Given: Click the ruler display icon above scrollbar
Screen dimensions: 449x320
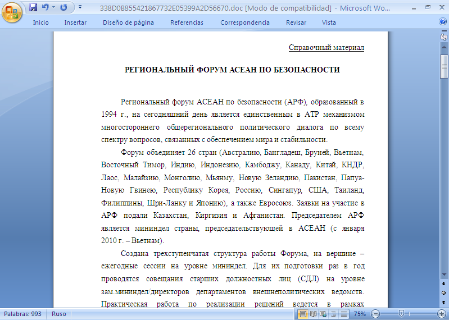Looking at the screenshot, I should pyautogui.click(x=444, y=36).
